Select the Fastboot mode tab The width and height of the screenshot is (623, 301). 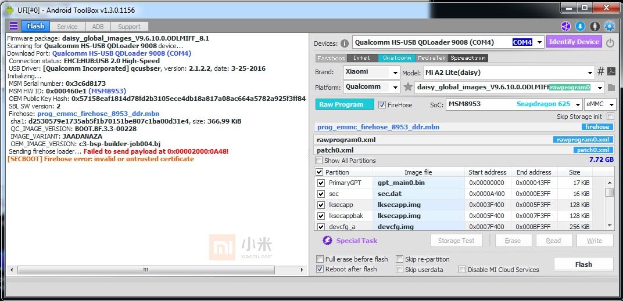[x=331, y=58]
